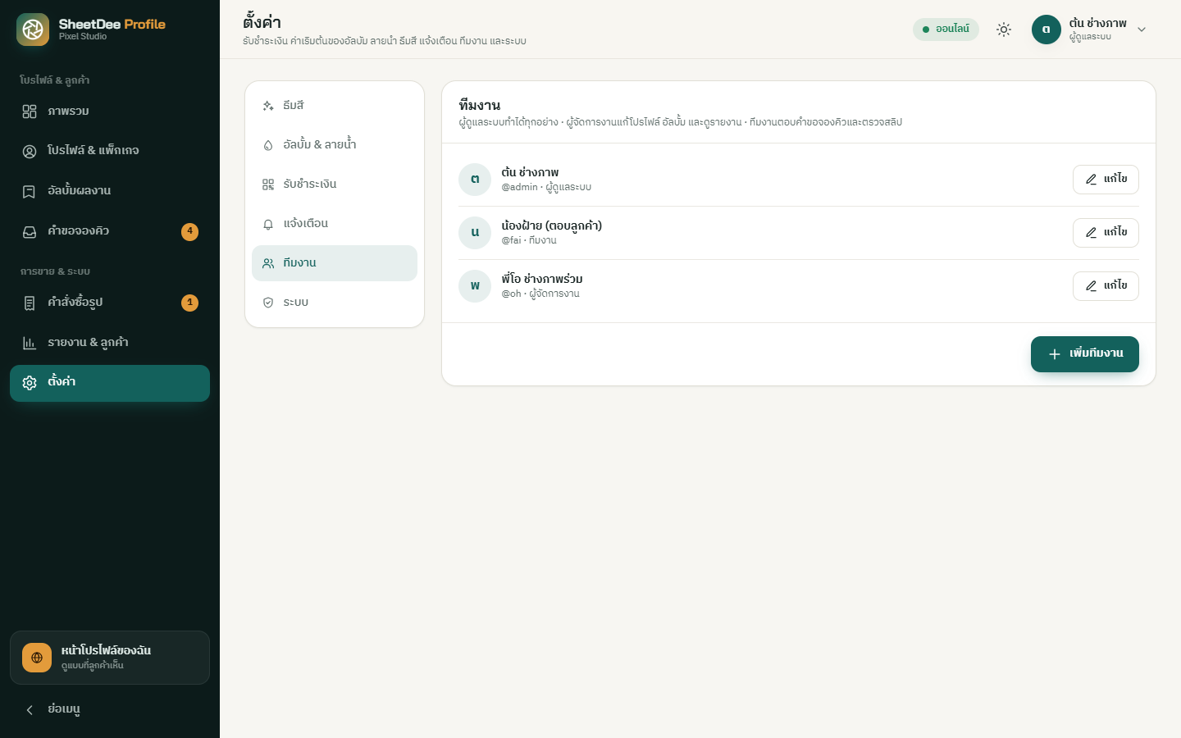1181x738 pixels.
Task: Open รายงาน & ลูกค้า page
Action: coord(110,343)
